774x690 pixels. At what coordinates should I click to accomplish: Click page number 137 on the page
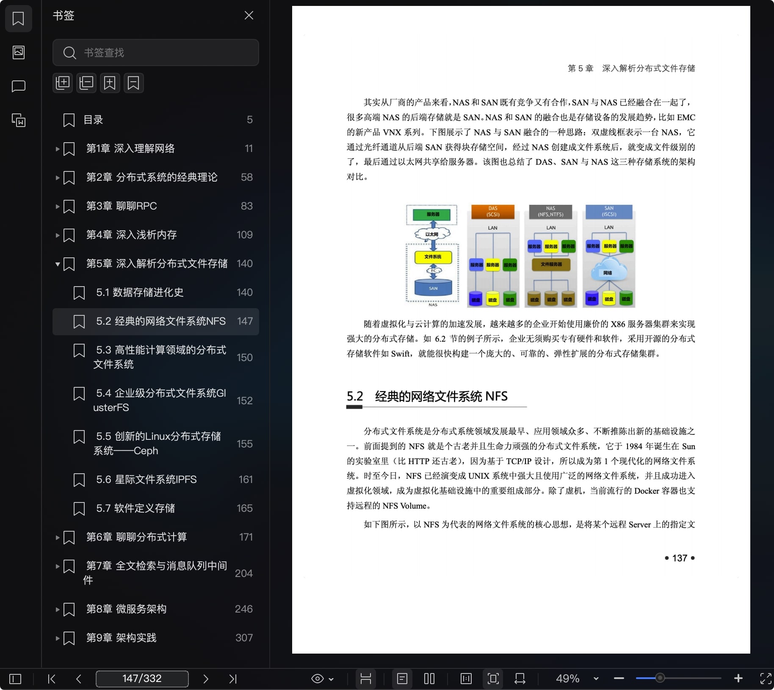(x=680, y=558)
